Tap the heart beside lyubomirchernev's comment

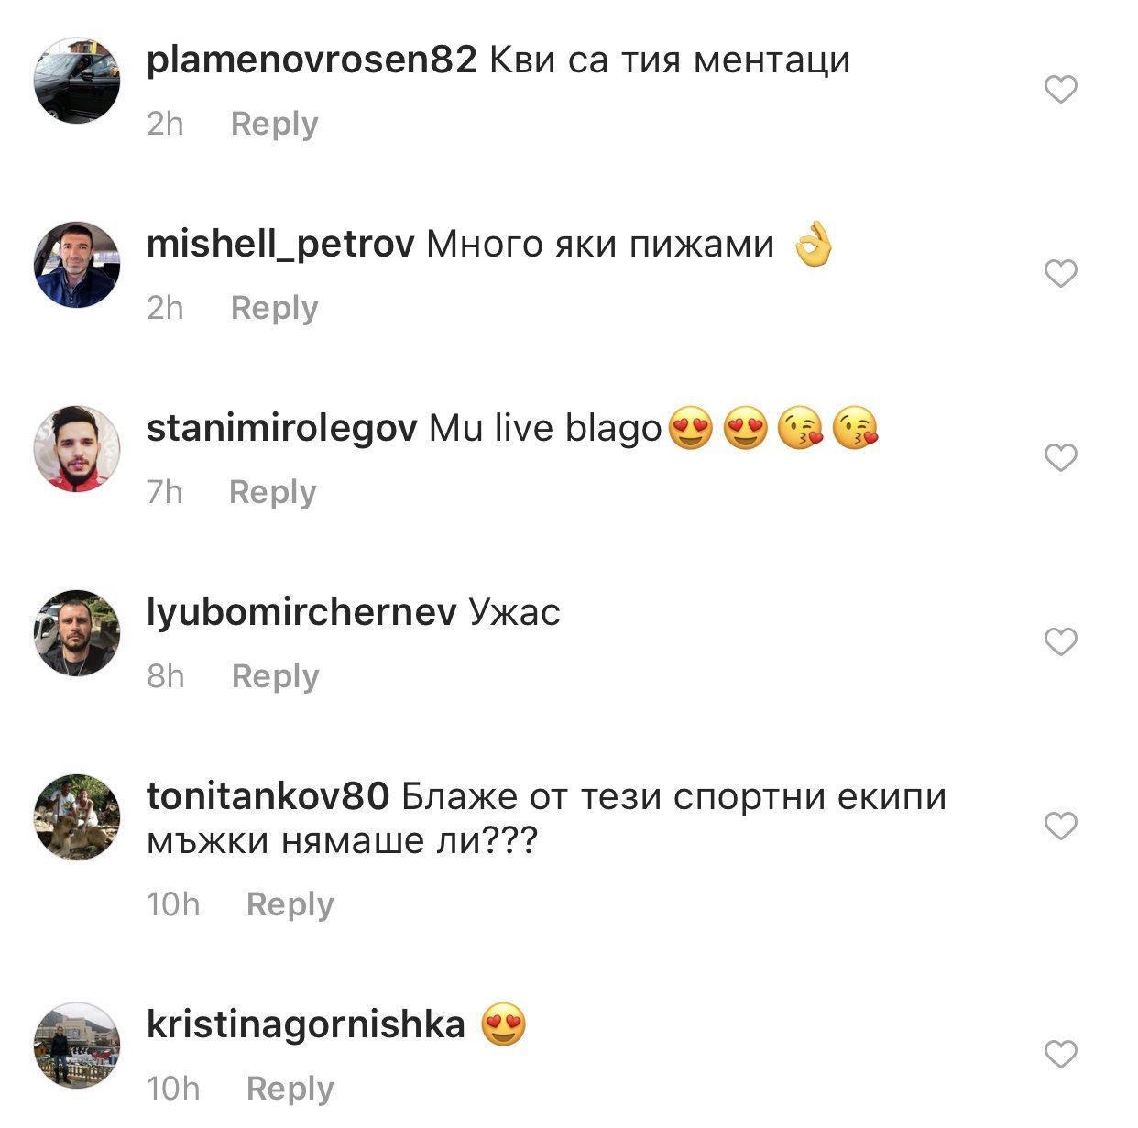pyautogui.click(x=1061, y=642)
